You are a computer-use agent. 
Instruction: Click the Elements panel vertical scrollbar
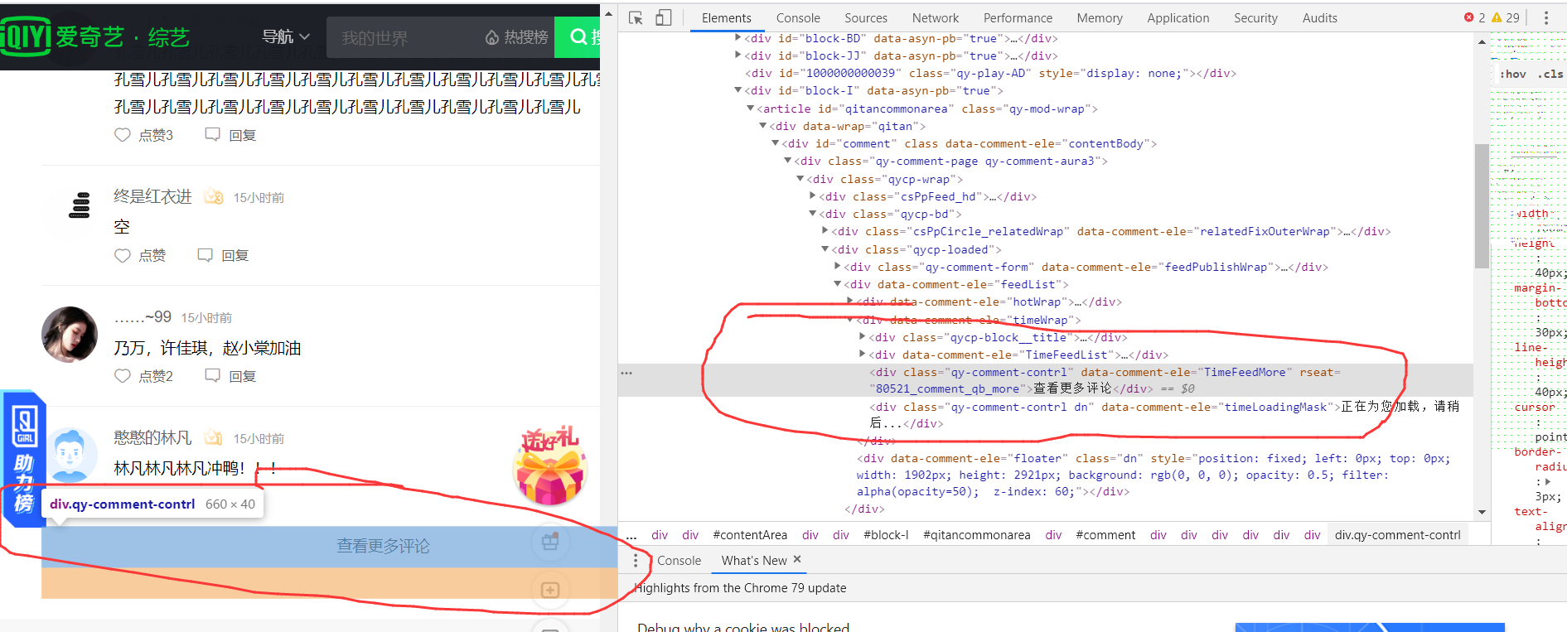(1482, 205)
